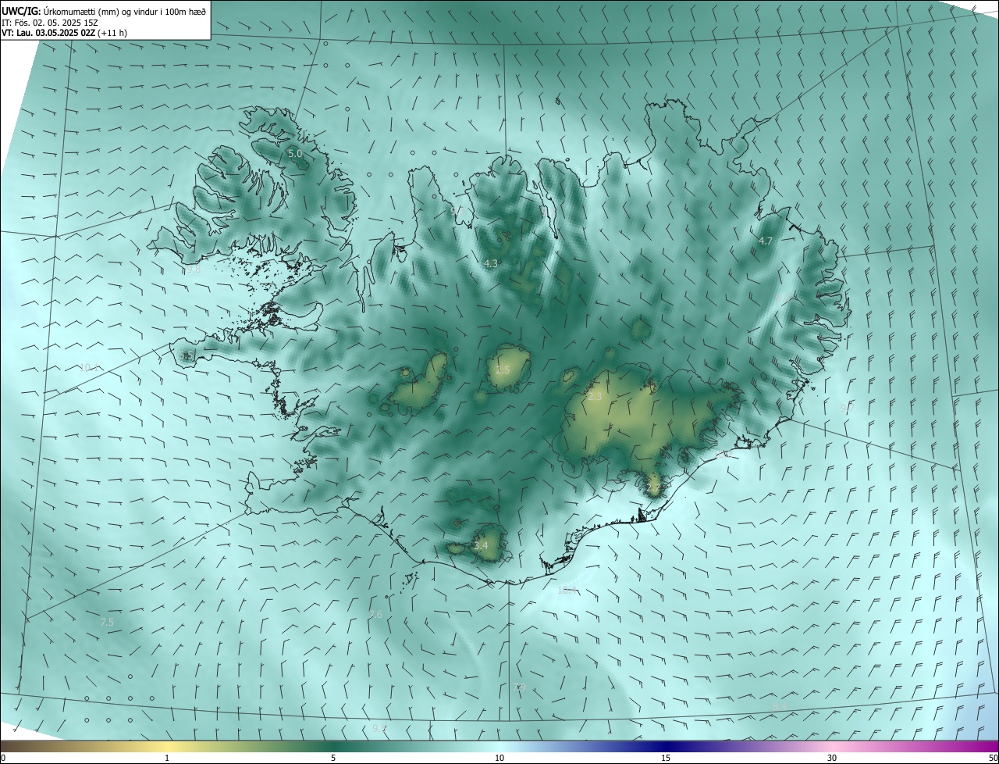The height and width of the screenshot is (764, 999).
Task: Click the 2.7 value near the southeast coast
Action: [x=653, y=489]
